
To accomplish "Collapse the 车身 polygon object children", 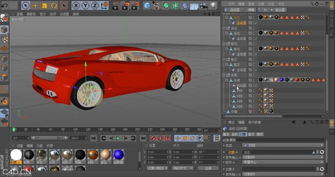I will click(227, 80).
